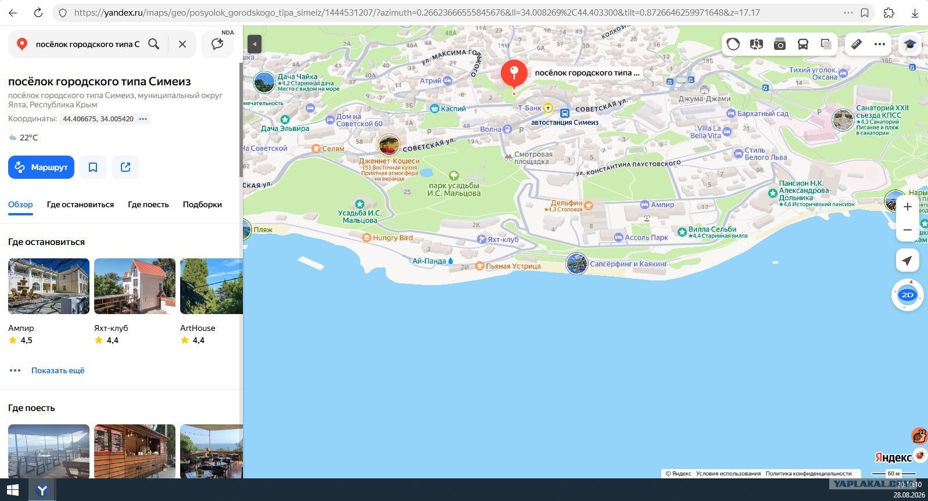
Task: Reload the page with the refresh icon
Action: tap(38, 12)
